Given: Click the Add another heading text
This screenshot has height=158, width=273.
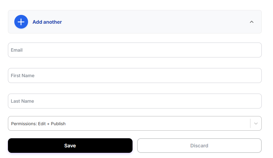Looking at the screenshot, I should coord(47,22).
